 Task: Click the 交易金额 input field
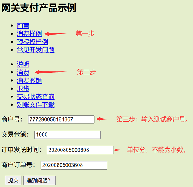(x=67, y=135)
